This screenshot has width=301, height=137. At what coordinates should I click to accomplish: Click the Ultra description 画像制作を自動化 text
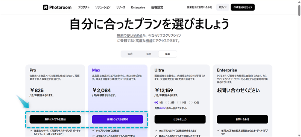(180, 77)
